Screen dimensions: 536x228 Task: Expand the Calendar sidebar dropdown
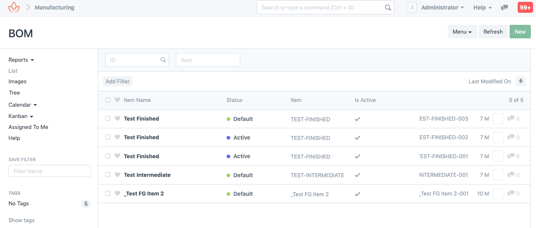click(x=23, y=105)
